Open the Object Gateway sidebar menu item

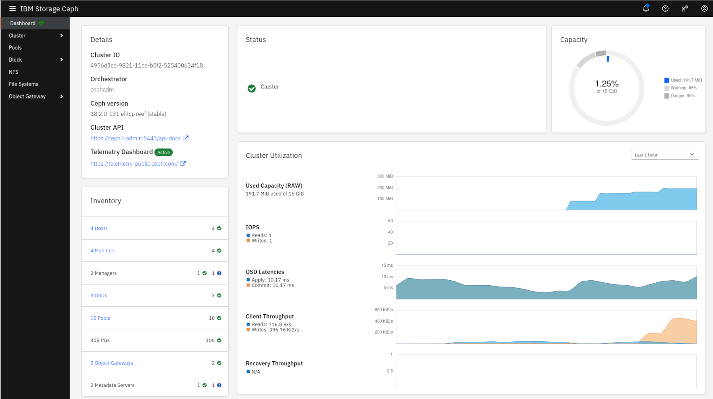[35, 96]
